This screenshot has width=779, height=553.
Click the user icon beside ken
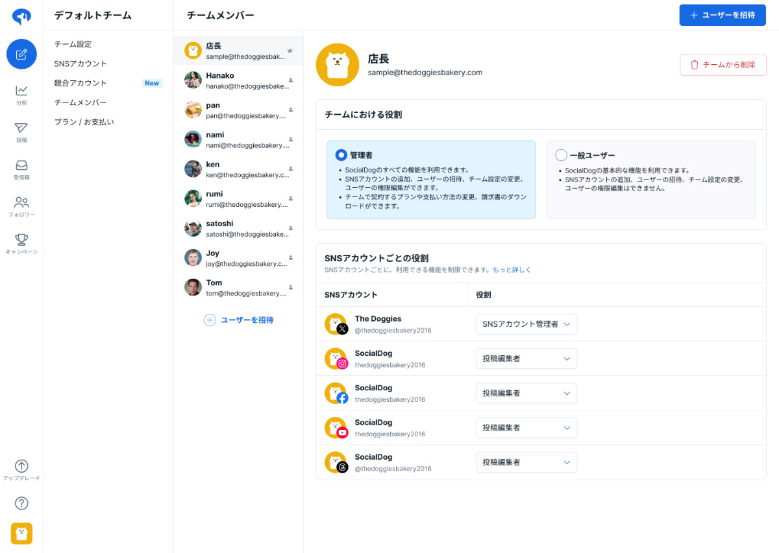pyautogui.click(x=291, y=169)
